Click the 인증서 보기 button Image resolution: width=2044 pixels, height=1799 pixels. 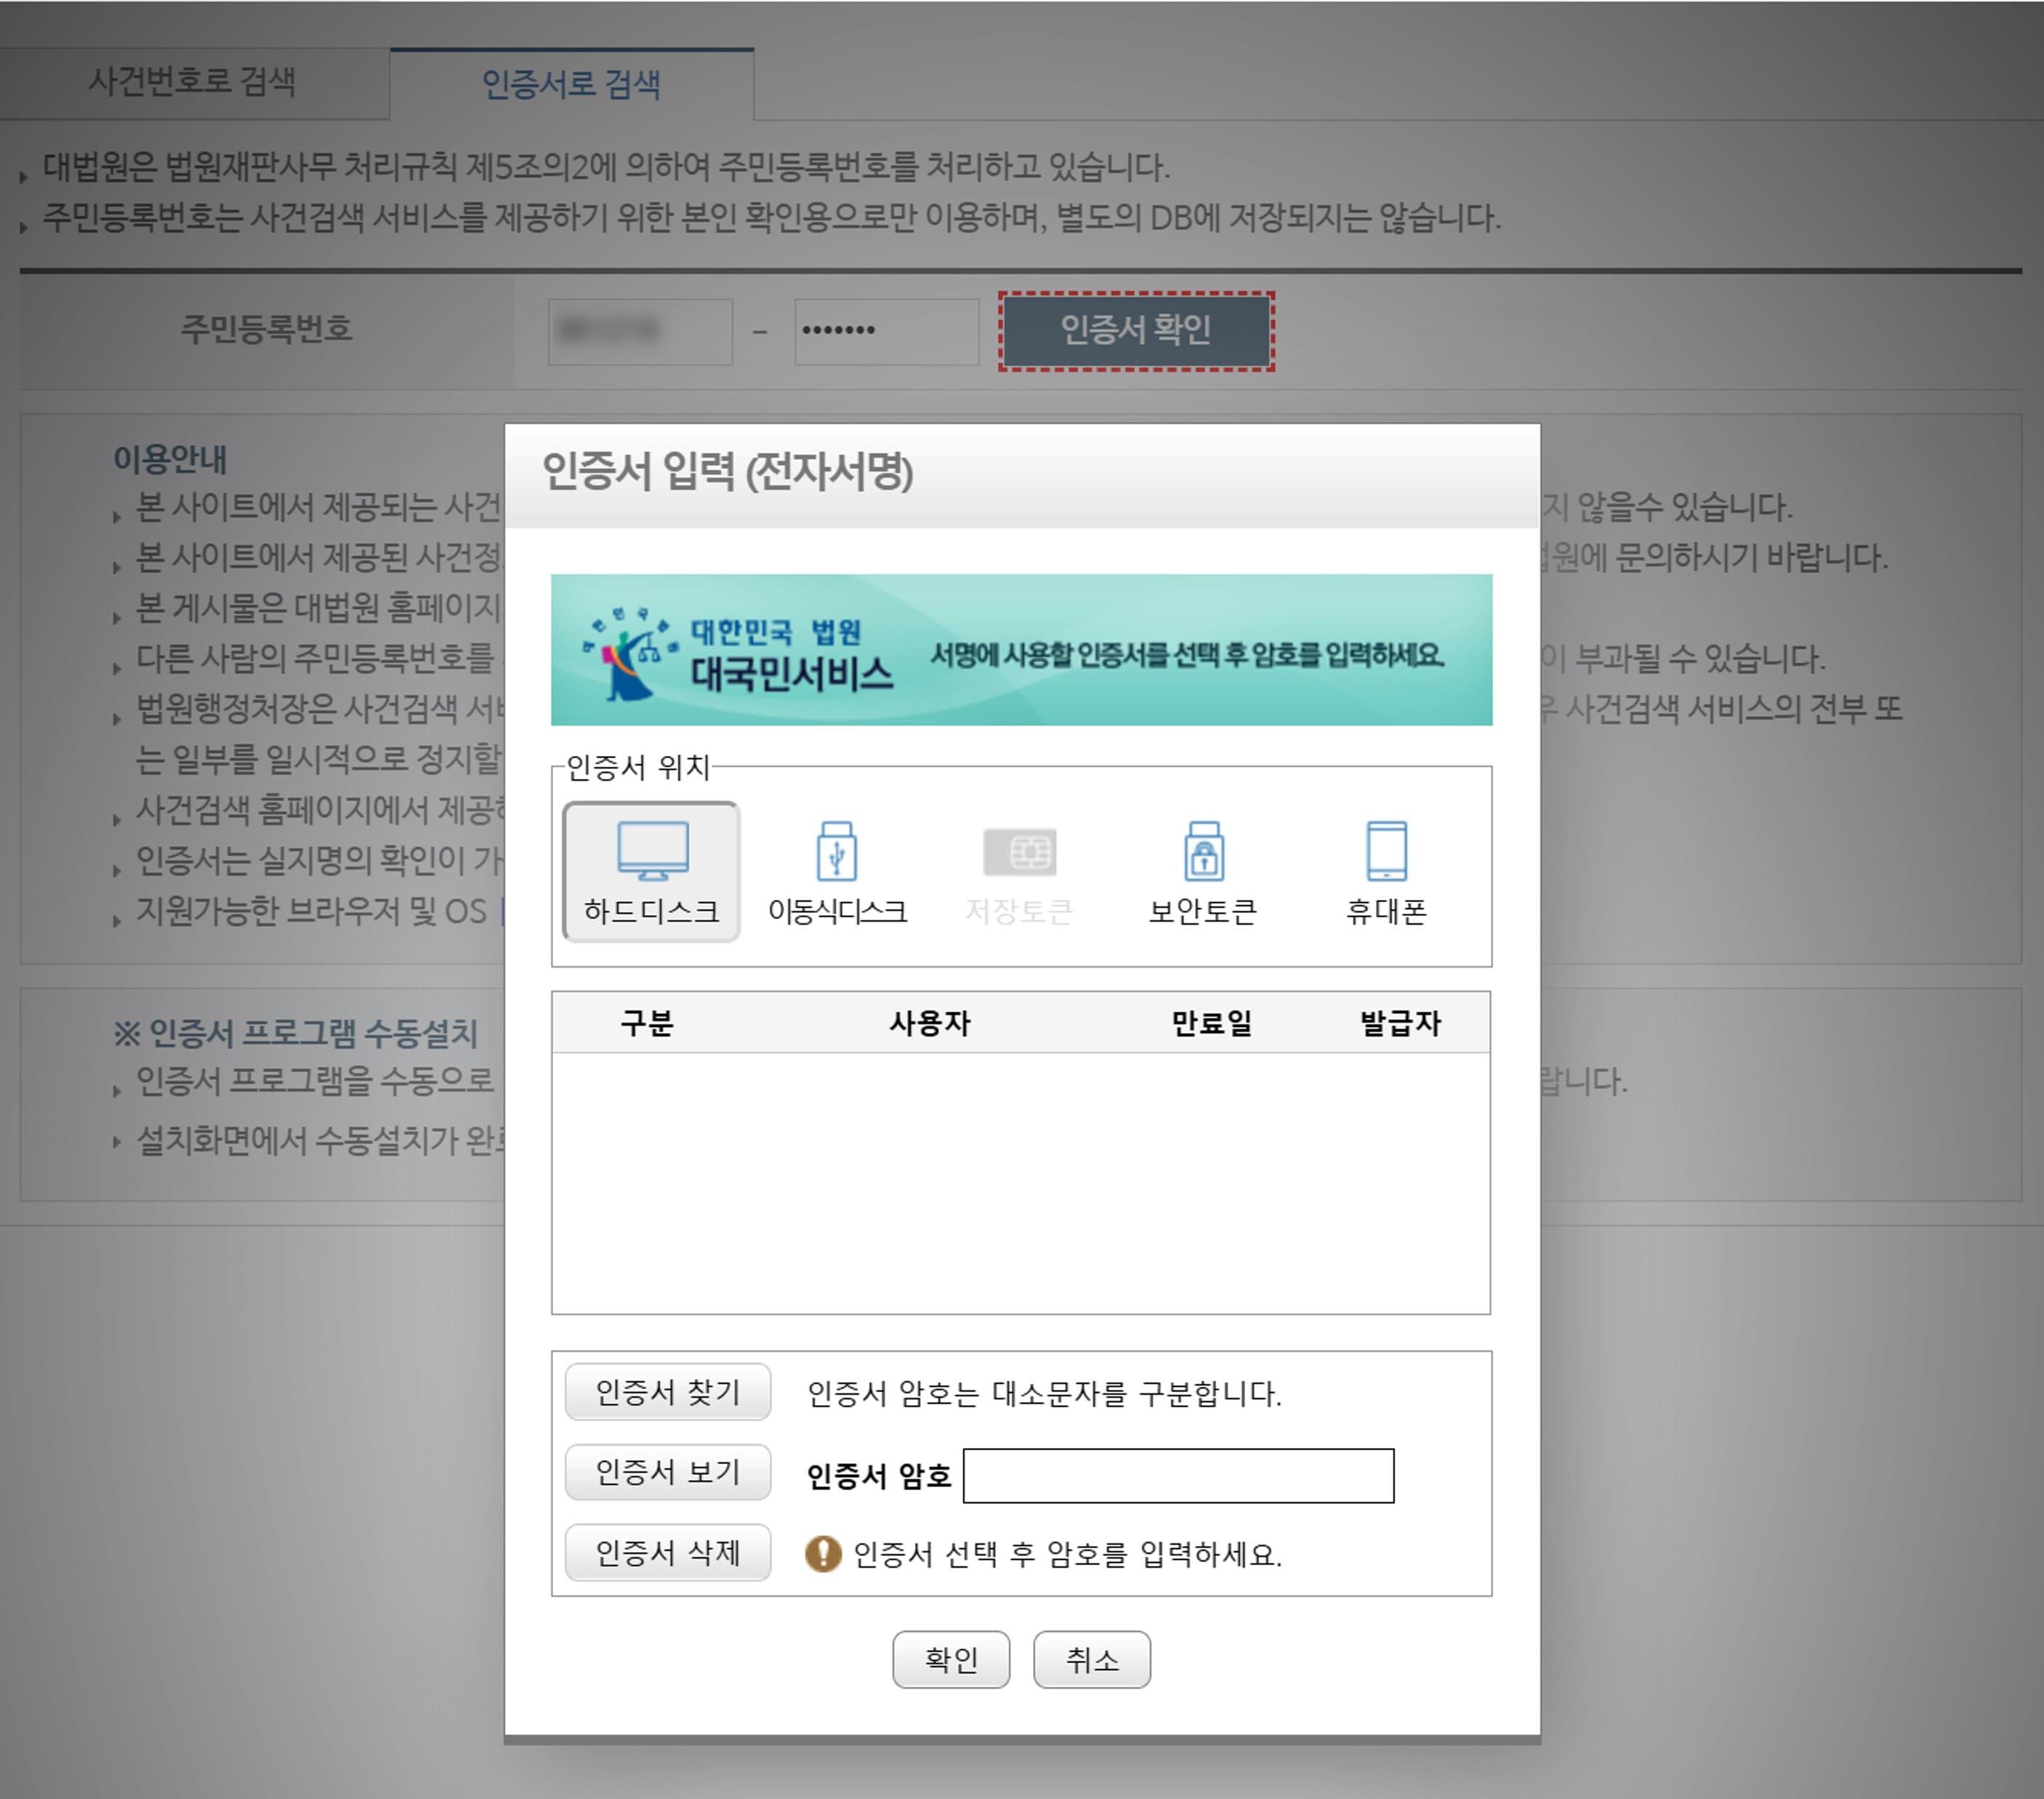[x=668, y=1472]
